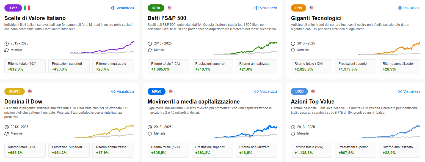Click the refresh icon beside Mensile on US20 card

click(x=293, y=133)
